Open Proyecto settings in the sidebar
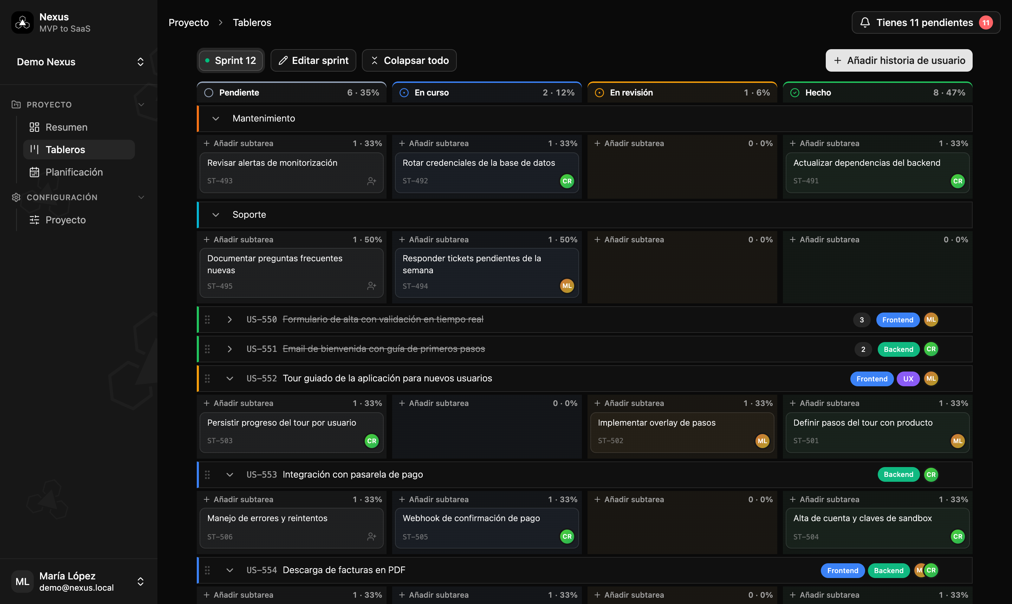Image resolution: width=1012 pixels, height=604 pixels. pos(79,220)
